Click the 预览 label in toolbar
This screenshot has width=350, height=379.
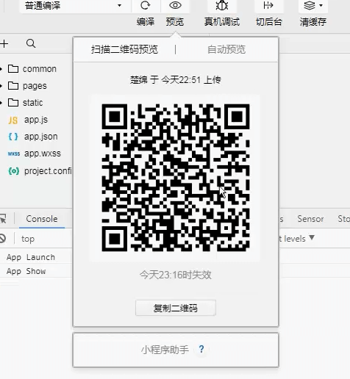175,22
